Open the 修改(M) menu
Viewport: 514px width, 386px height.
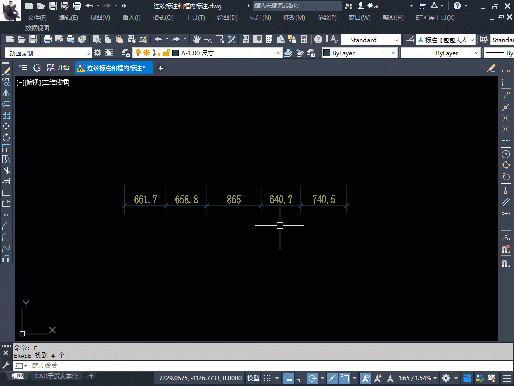pos(294,18)
